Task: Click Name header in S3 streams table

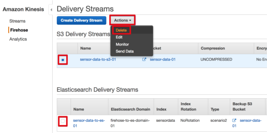Action: coord(86,48)
